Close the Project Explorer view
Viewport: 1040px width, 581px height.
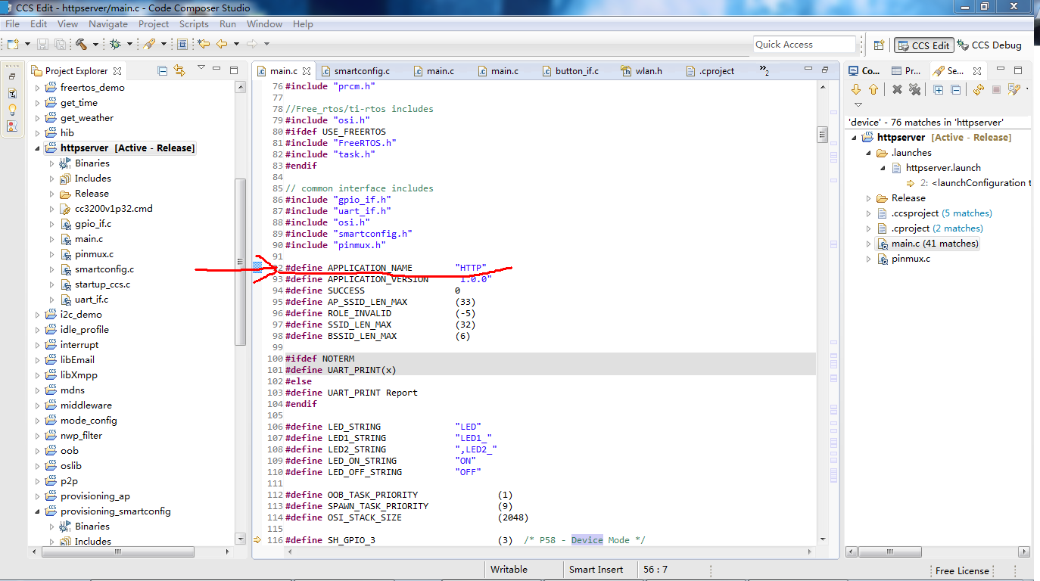click(117, 71)
